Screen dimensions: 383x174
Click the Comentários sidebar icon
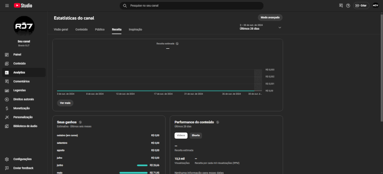click(7, 81)
